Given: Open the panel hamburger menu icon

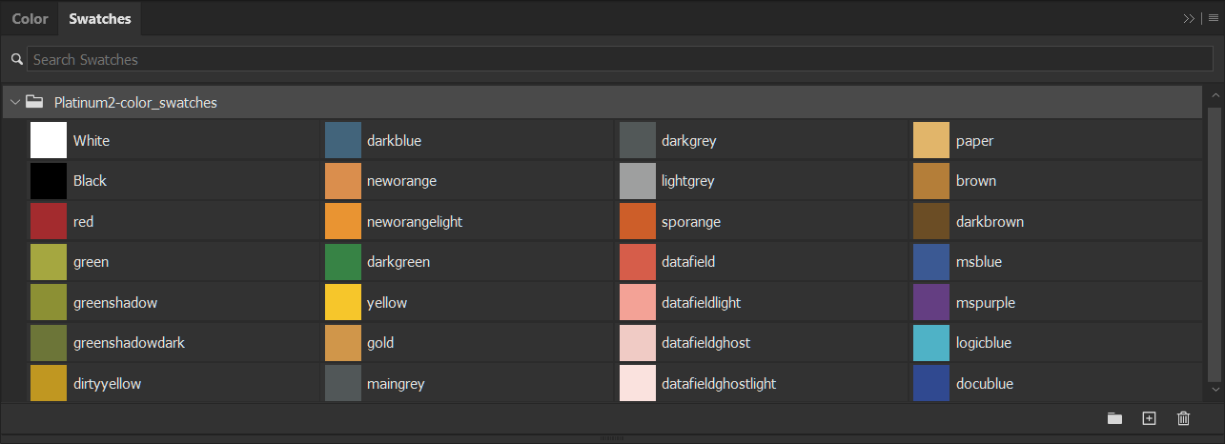Looking at the screenshot, I should (1214, 18).
